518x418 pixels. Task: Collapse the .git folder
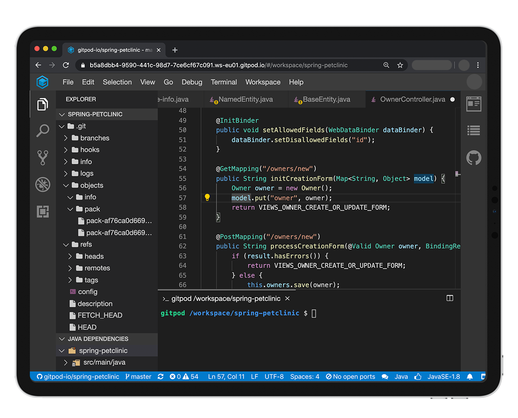(x=62, y=126)
